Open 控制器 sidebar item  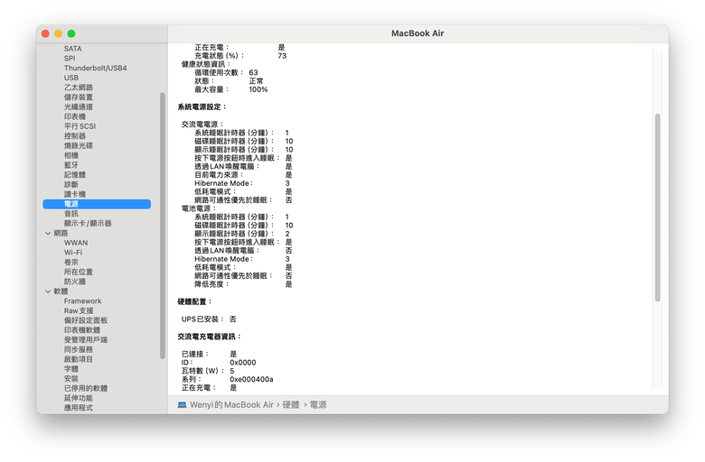coord(75,136)
